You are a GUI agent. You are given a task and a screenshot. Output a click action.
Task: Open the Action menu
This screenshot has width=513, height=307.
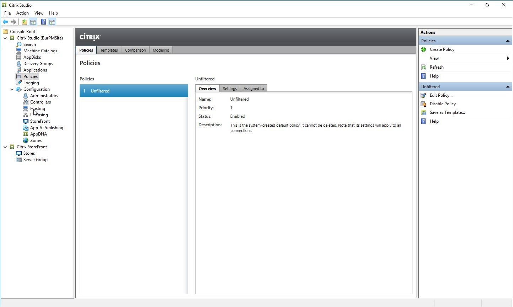coord(22,13)
